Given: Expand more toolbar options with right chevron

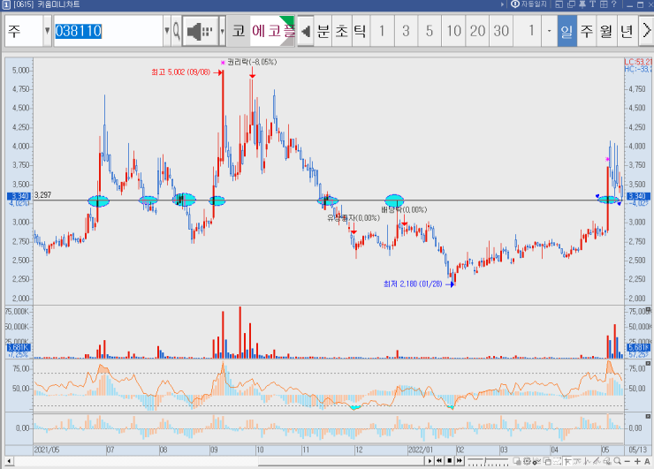Looking at the screenshot, I should pos(646,31).
